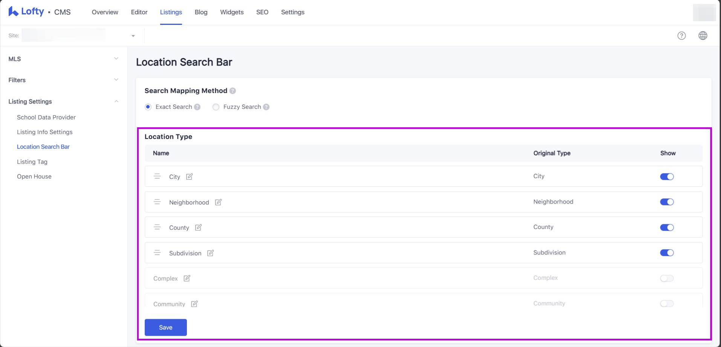This screenshot has height=347, width=721.
Task: Click the pencil icon next to Subdivision
Action: 210,253
